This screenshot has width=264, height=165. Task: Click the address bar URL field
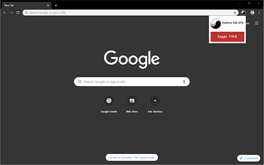tap(130, 13)
